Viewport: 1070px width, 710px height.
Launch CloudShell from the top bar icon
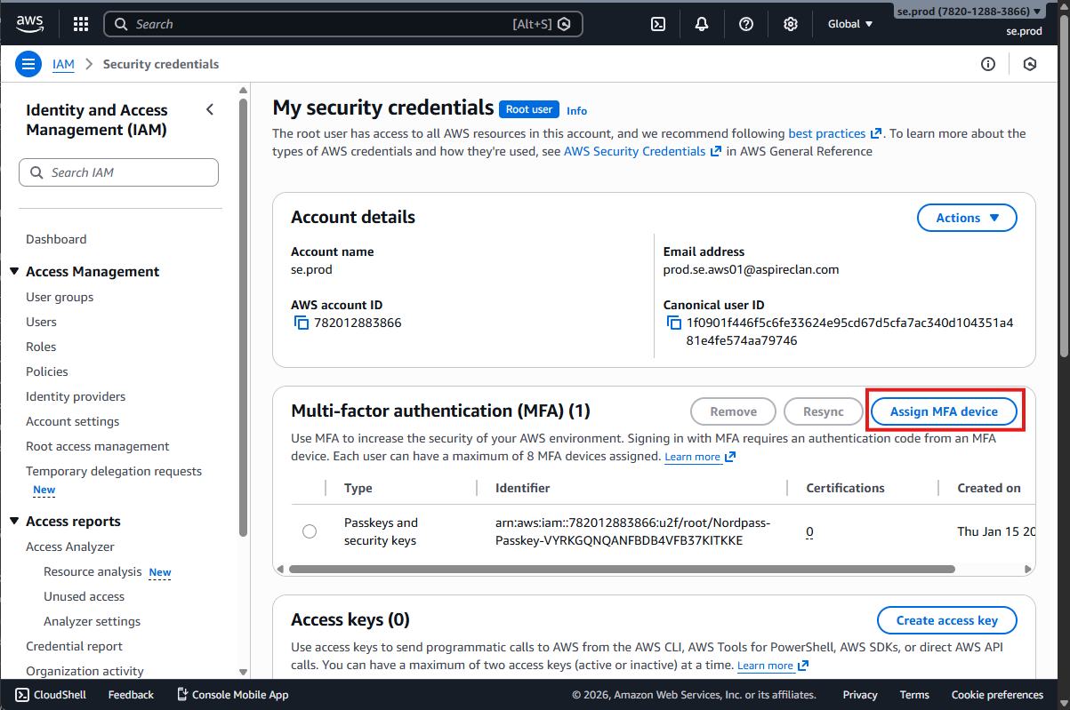658,24
